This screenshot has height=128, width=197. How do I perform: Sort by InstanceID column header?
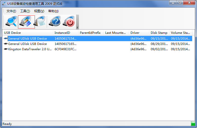click(65, 33)
